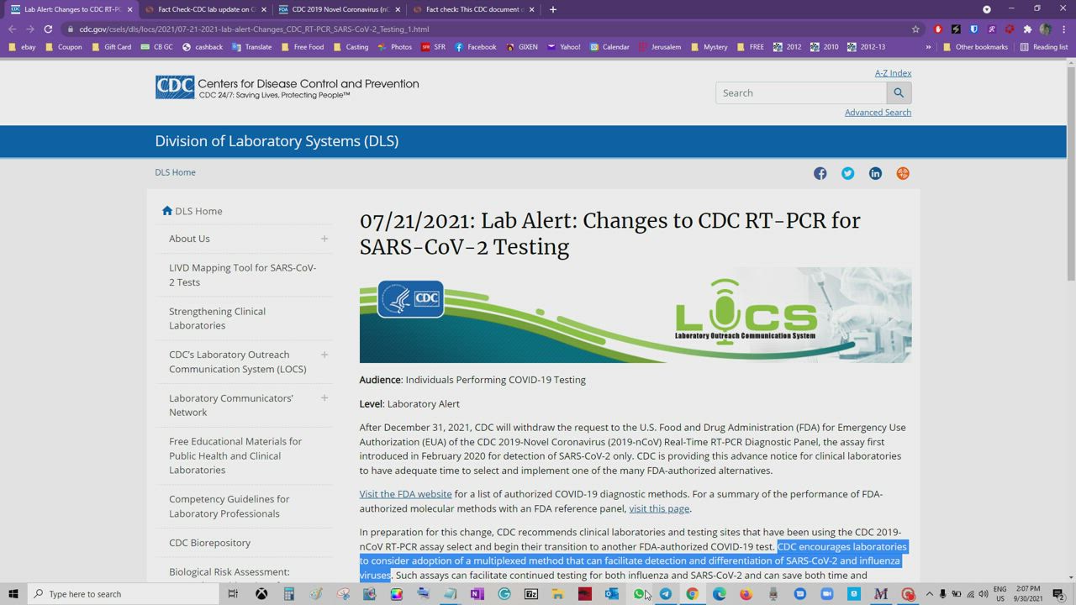
Task: Click the Twitter share icon
Action: point(847,173)
